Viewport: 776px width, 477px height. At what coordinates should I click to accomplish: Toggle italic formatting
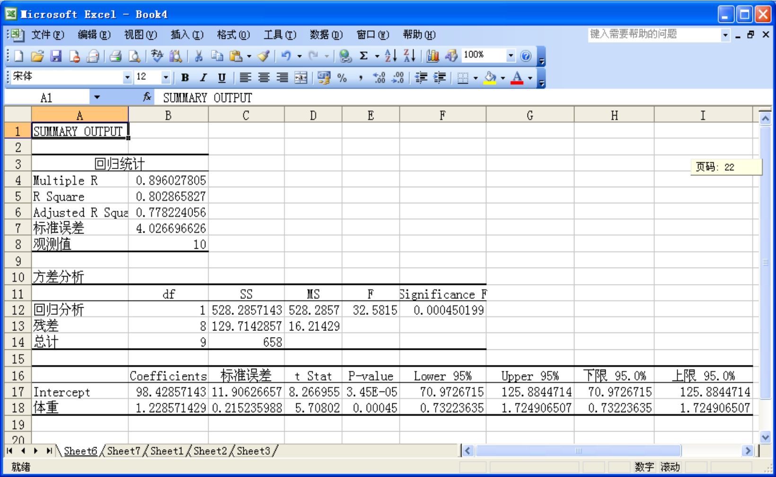[203, 78]
